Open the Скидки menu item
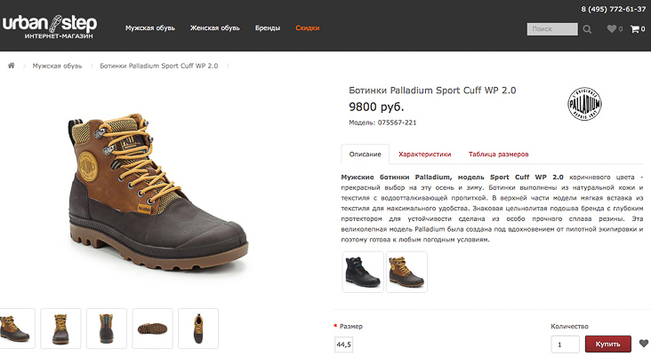 (307, 28)
